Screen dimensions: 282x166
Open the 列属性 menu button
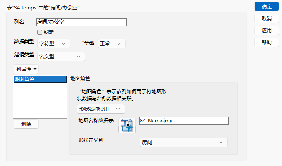(26, 69)
